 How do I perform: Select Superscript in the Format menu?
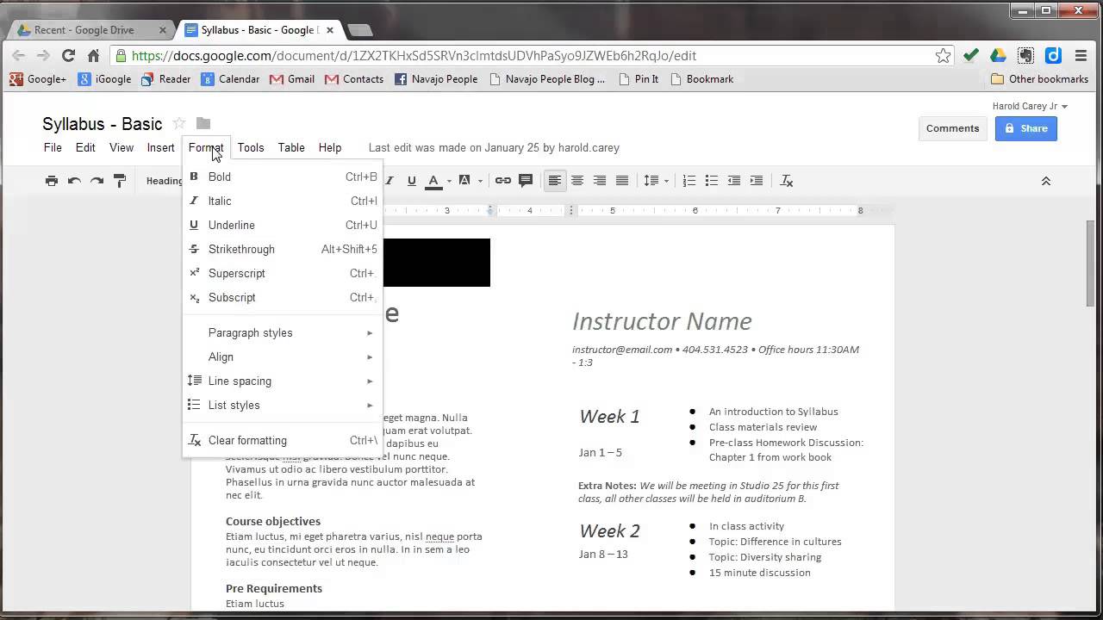[x=283, y=273]
